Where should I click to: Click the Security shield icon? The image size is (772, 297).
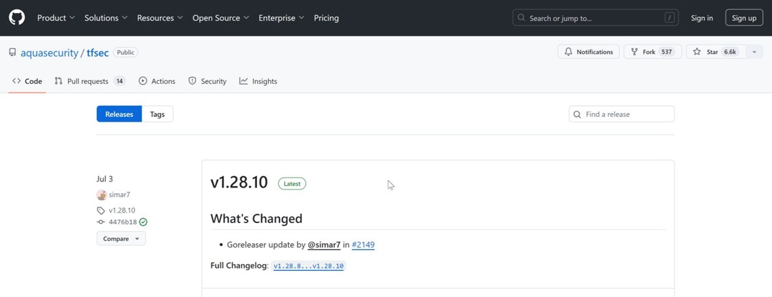point(192,81)
